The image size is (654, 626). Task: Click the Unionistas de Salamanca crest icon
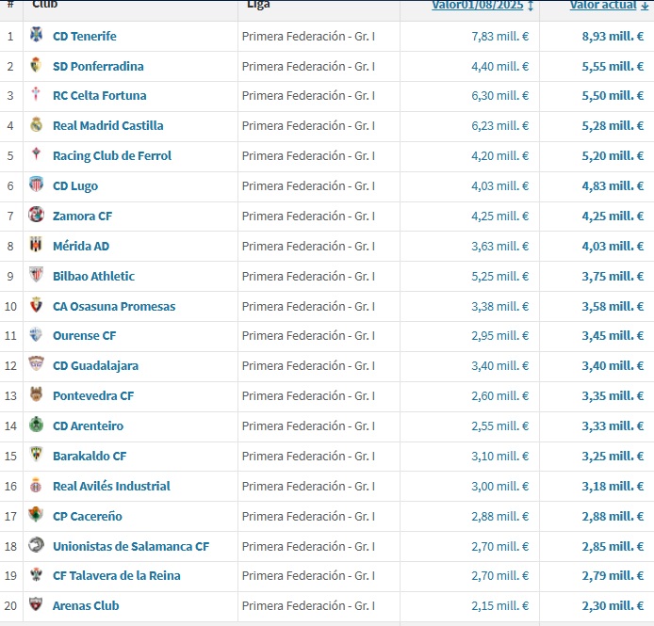pyautogui.click(x=36, y=546)
